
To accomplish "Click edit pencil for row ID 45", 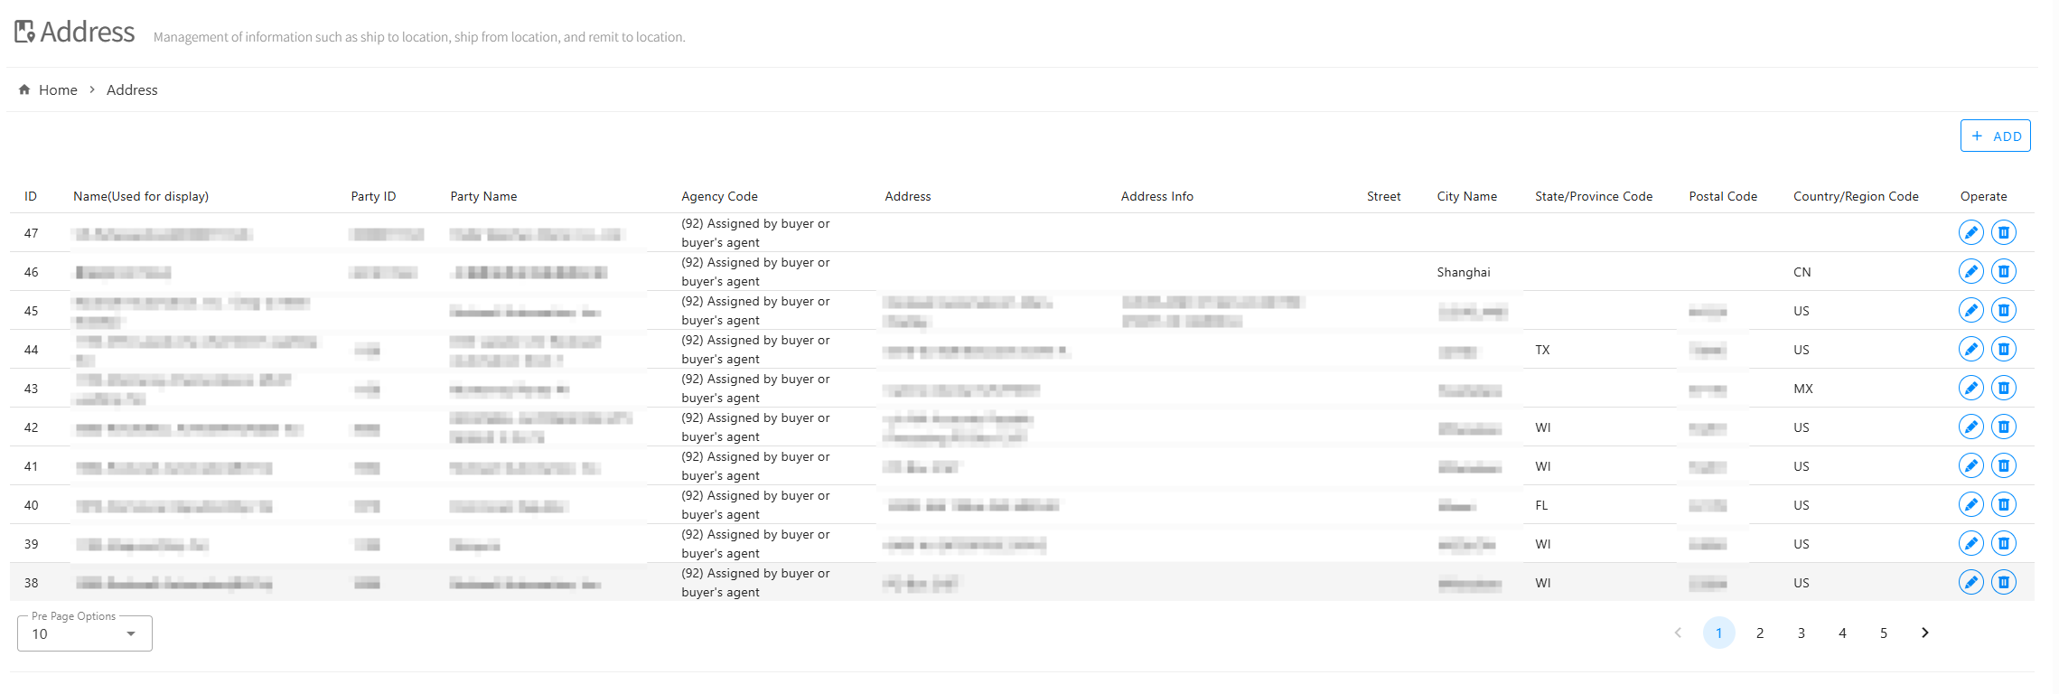I will click(x=1970, y=311).
